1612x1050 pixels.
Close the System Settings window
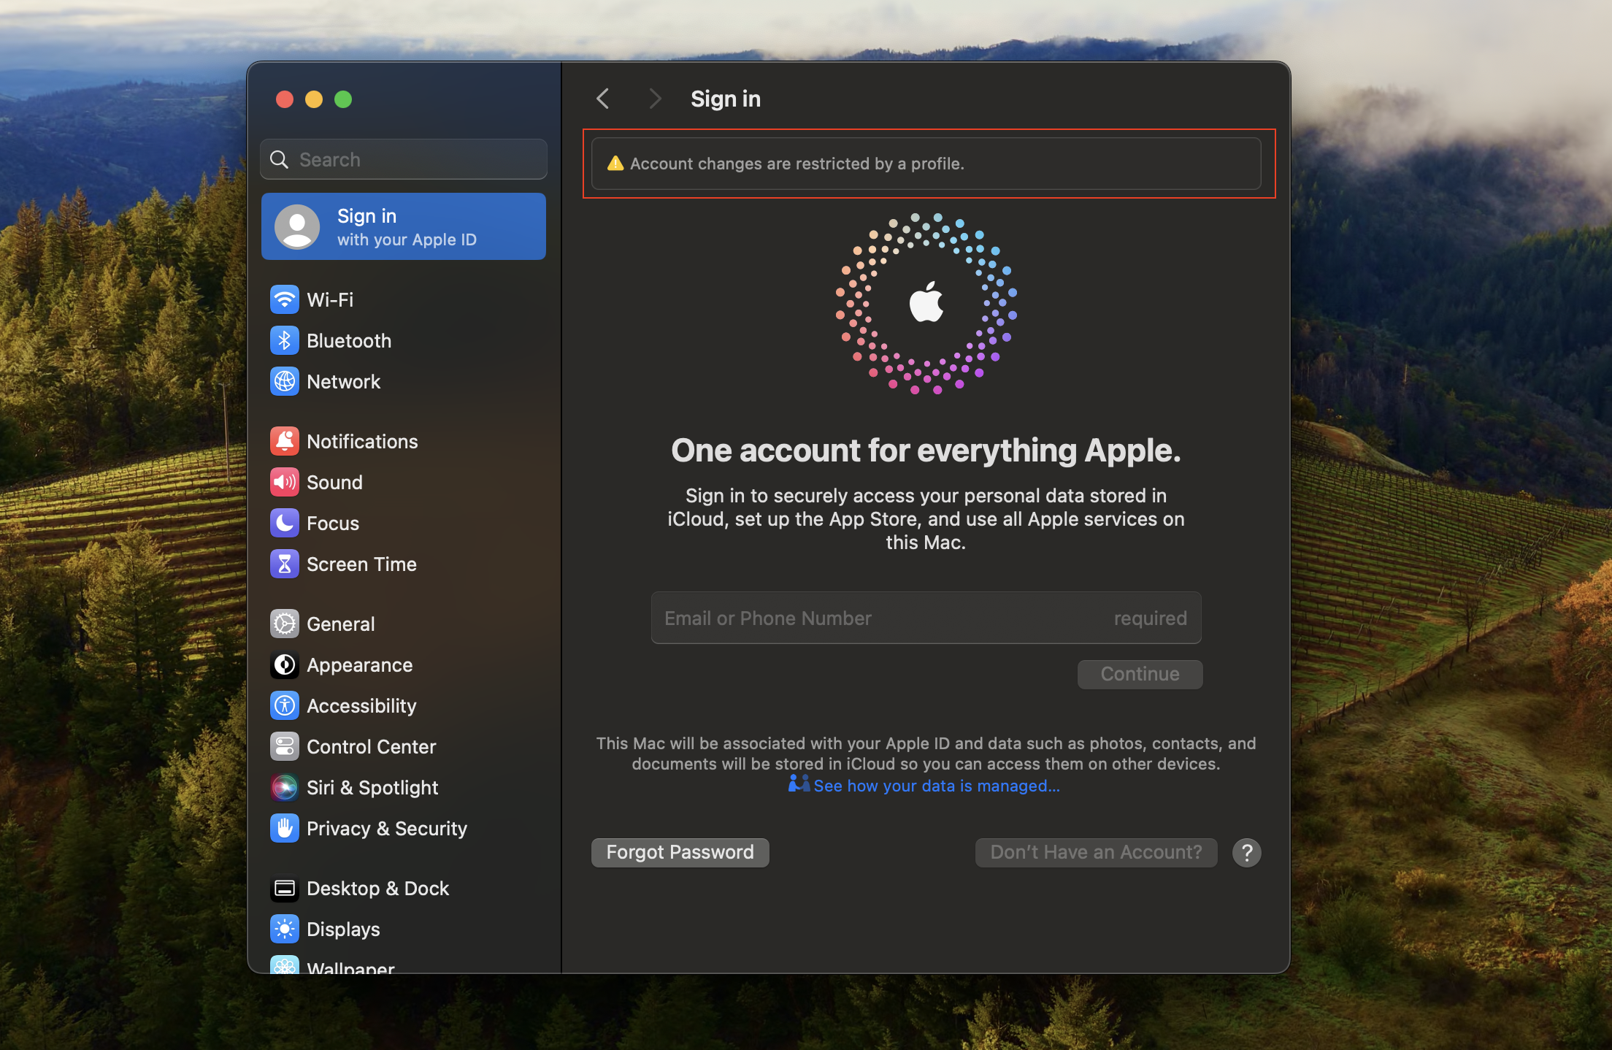[x=285, y=99]
